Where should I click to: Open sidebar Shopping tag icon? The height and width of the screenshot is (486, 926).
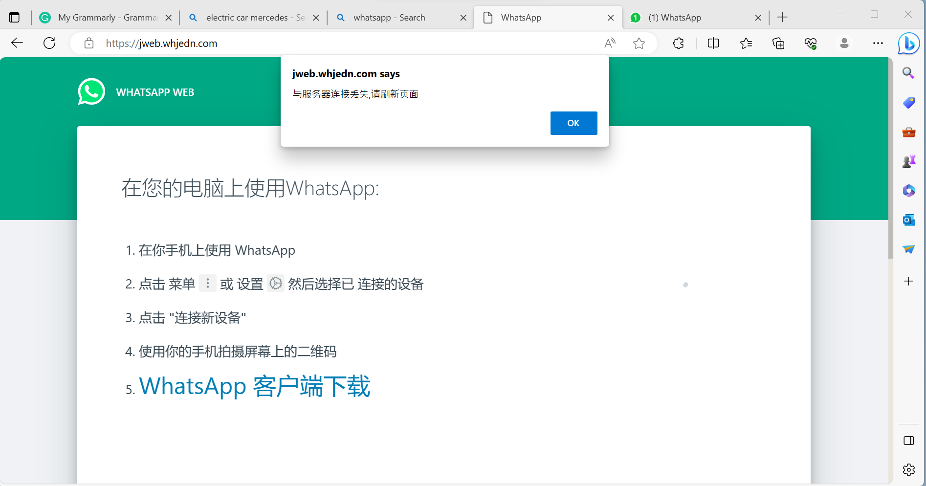pos(908,103)
